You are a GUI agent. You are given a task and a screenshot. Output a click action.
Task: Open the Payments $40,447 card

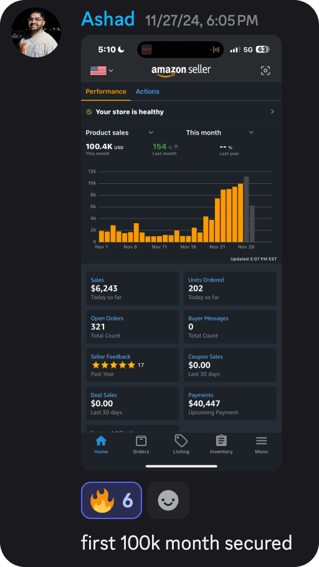click(230, 404)
